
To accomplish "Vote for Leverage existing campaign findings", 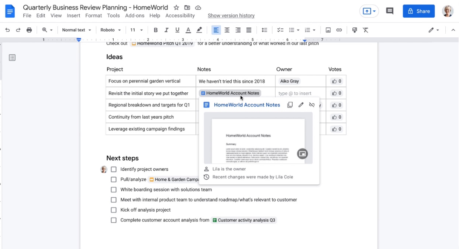I will tap(336, 129).
